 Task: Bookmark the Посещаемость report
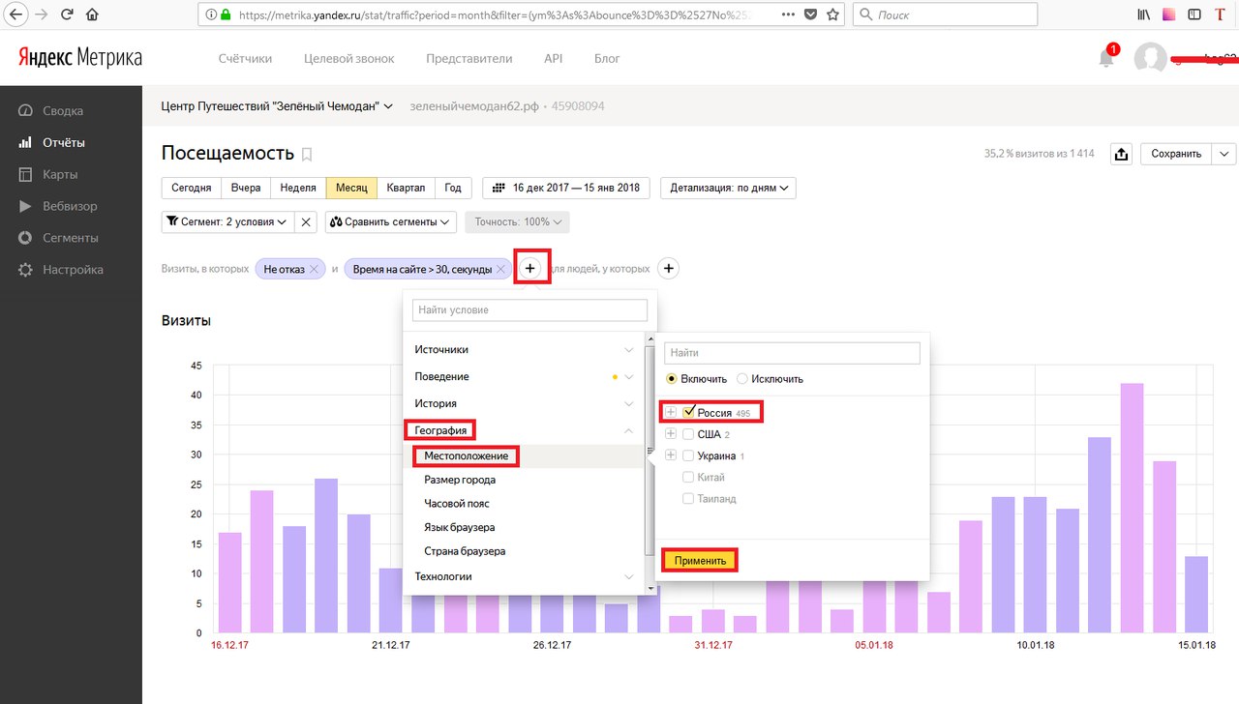pos(307,154)
